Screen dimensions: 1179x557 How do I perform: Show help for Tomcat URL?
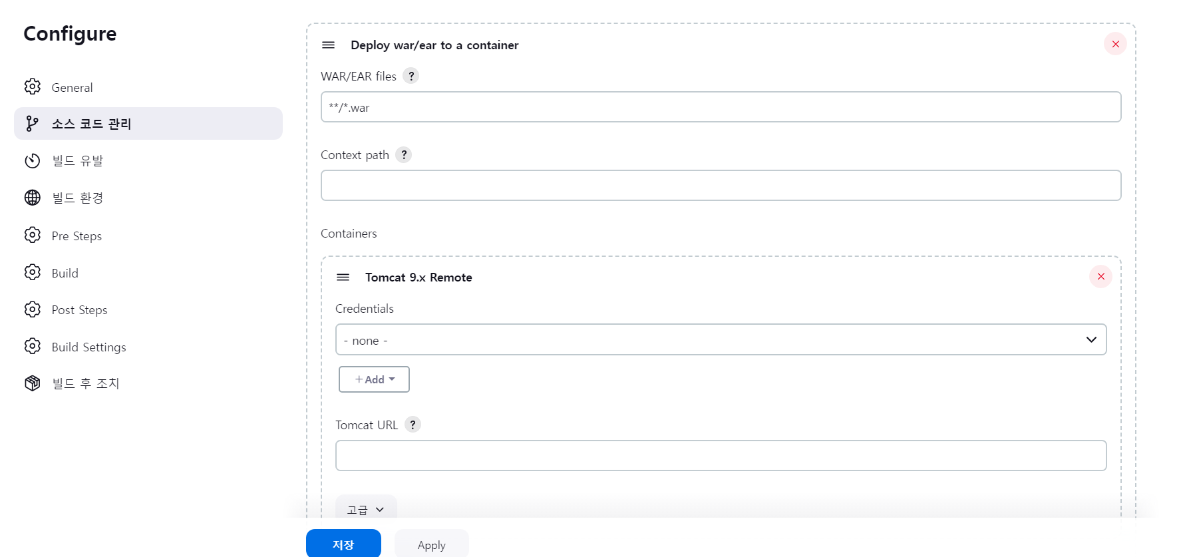pyautogui.click(x=413, y=425)
